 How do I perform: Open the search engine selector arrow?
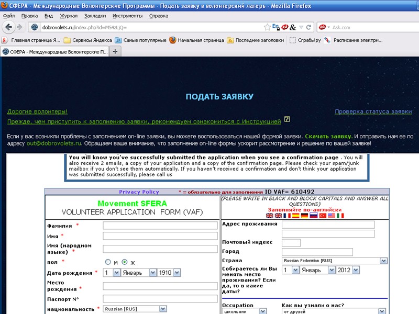[328, 27]
